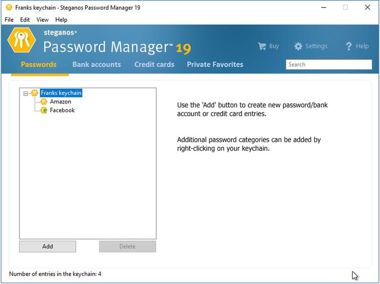Open Settings via the gear icon

pos(298,46)
